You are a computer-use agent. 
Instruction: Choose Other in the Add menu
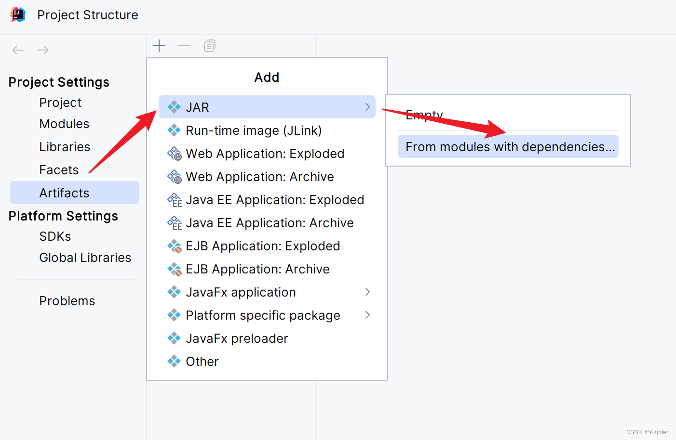pos(267,361)
